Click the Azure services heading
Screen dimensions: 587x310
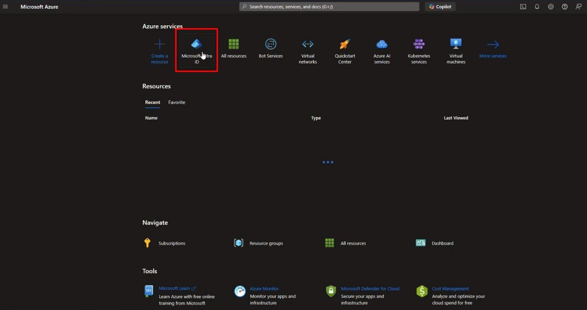click(162, 26)
